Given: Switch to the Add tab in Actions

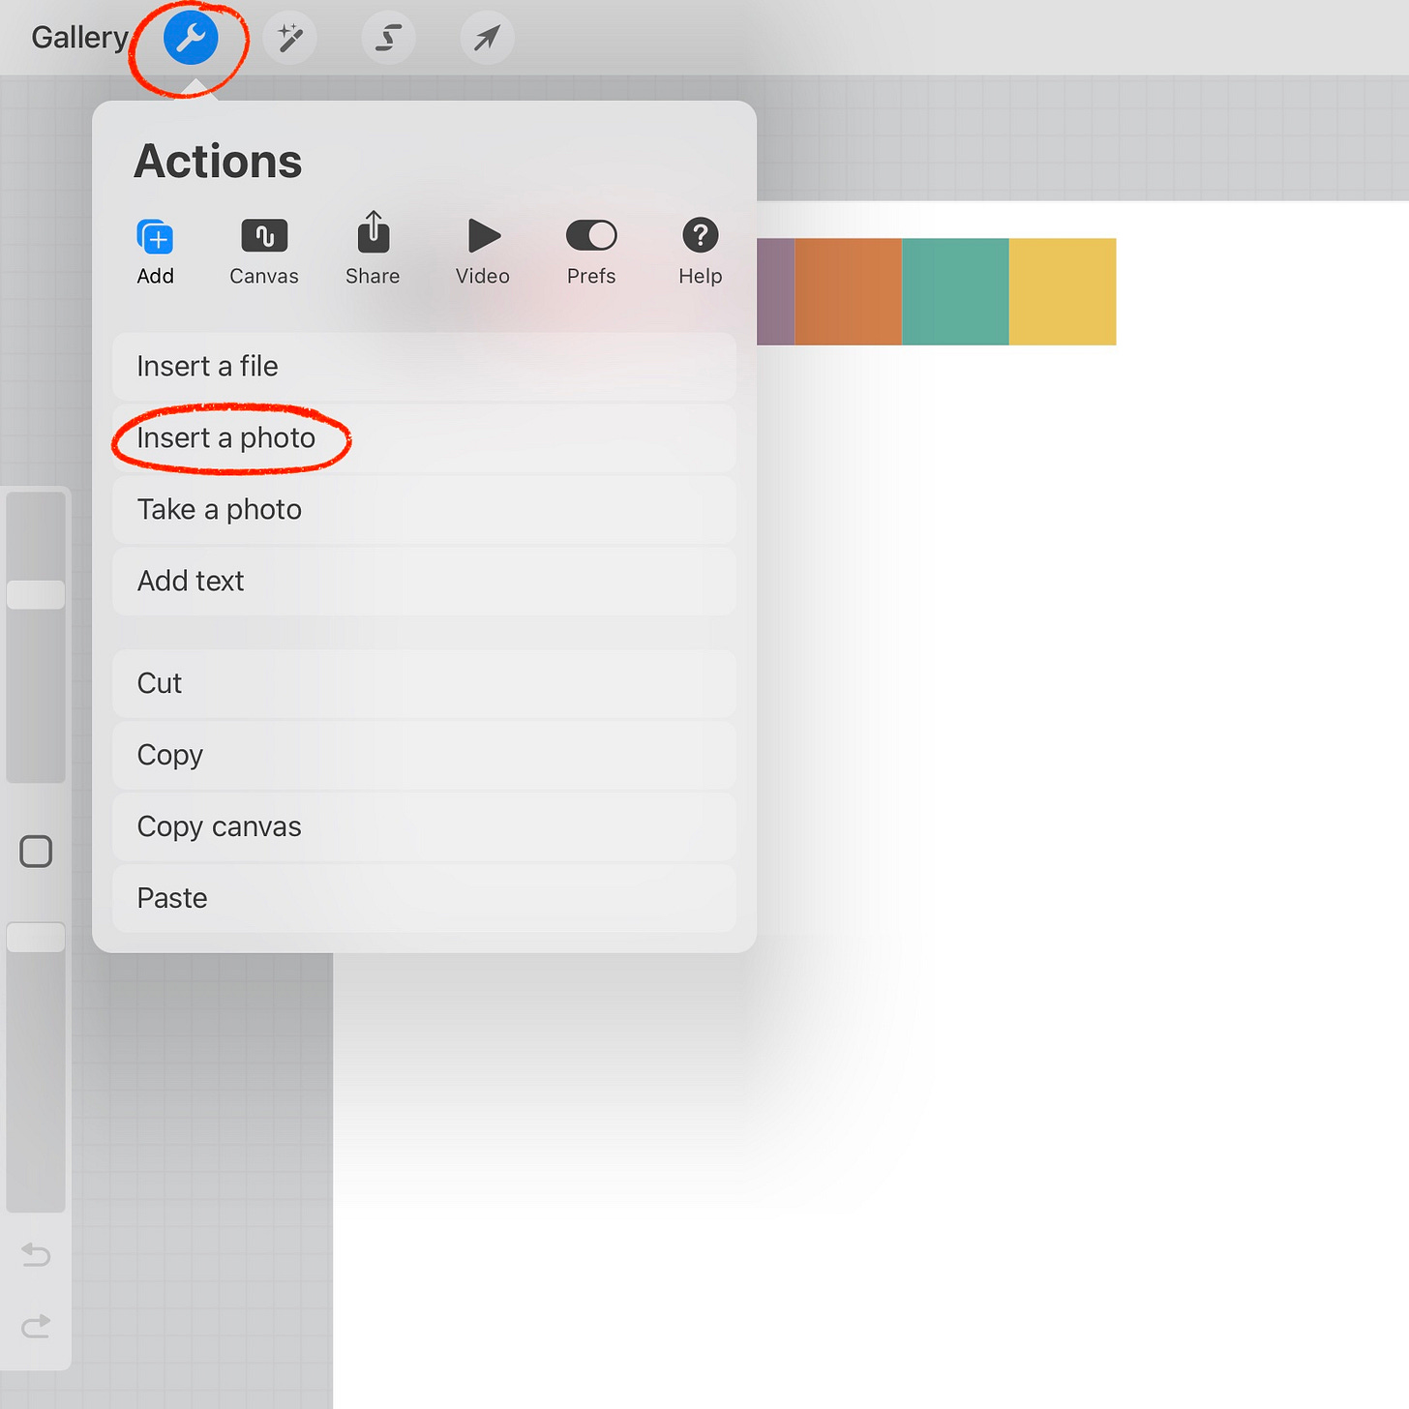Looking at the screenshot, I should 155,253.
